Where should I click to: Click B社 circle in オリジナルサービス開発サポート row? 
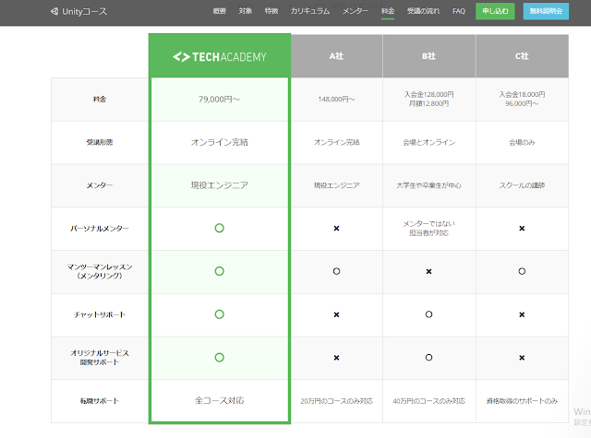[x=428, y=358]
